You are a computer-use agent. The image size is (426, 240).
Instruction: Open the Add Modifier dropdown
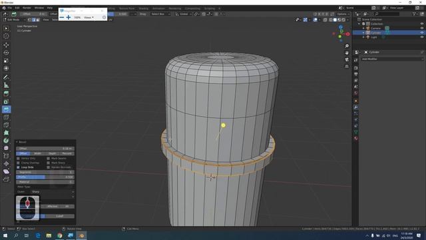(392, 59)
